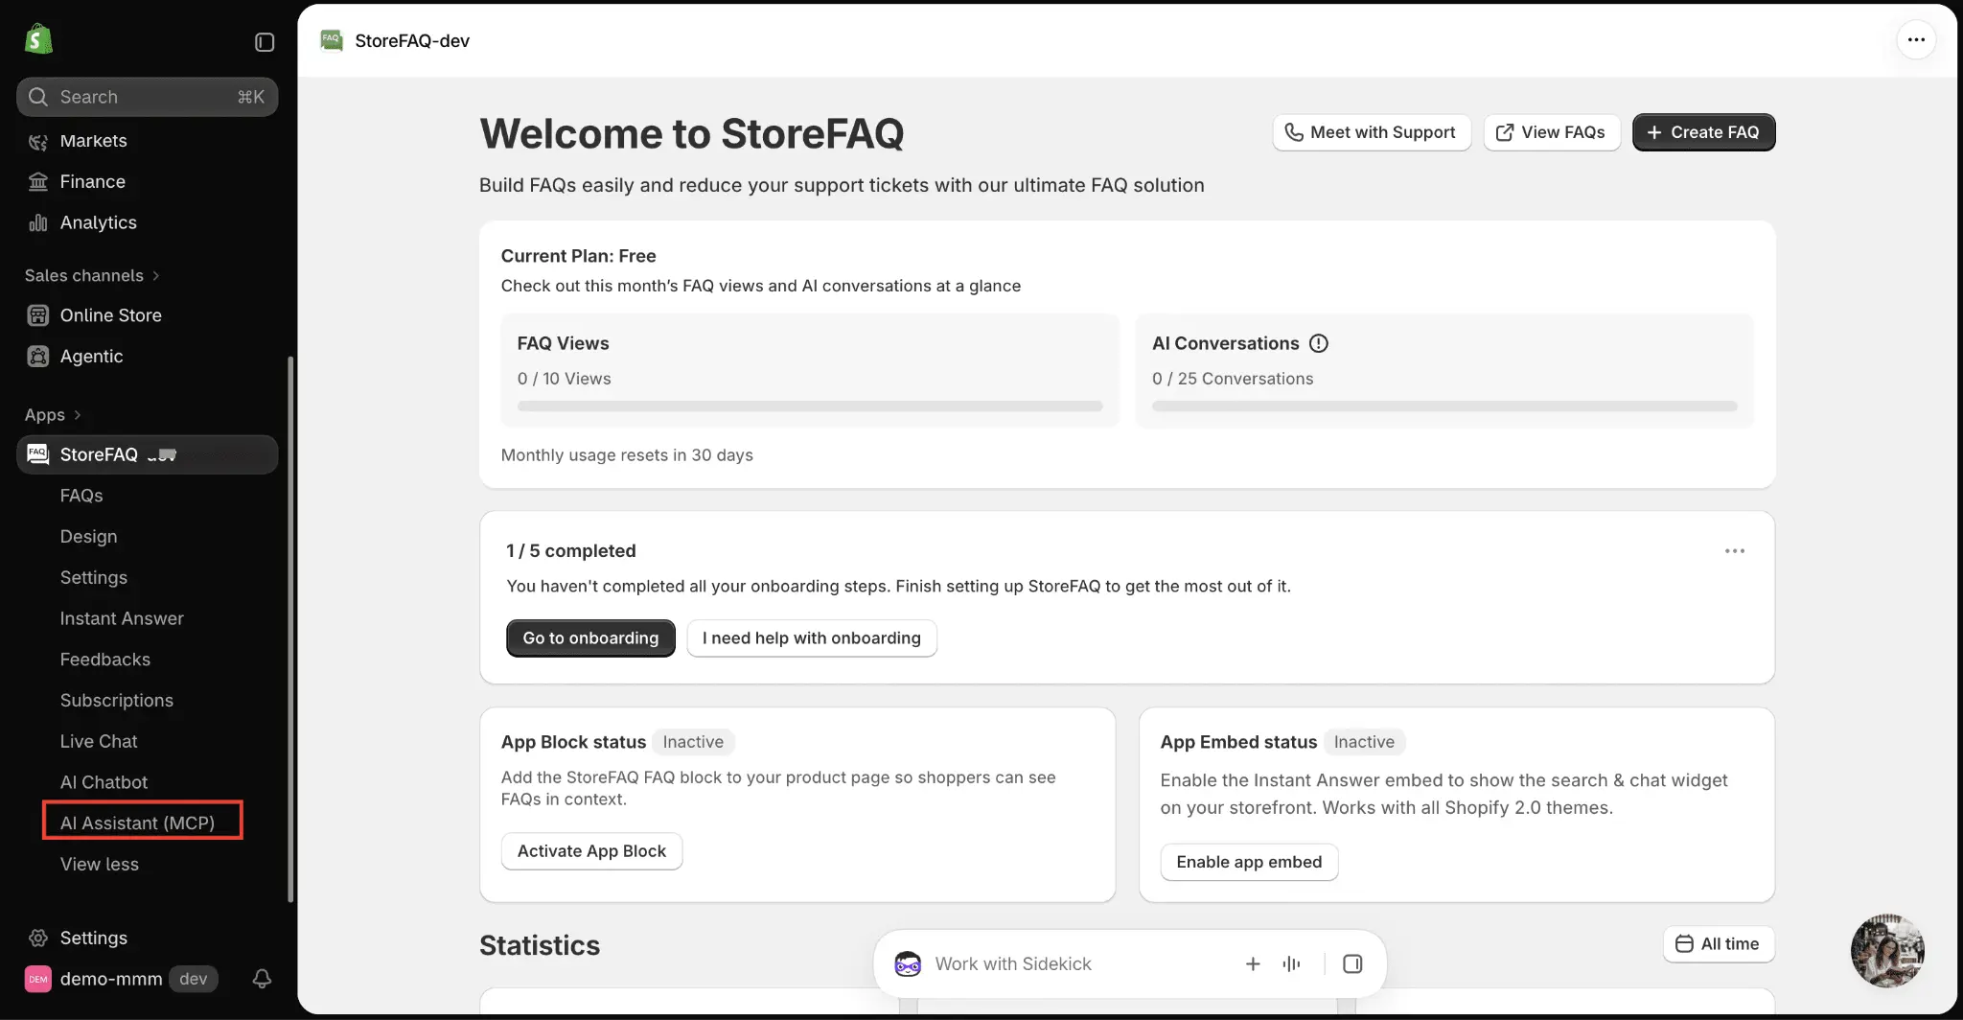Click the Finance bank icon
Screen dimensions: 1963x1020
(38, 181)
